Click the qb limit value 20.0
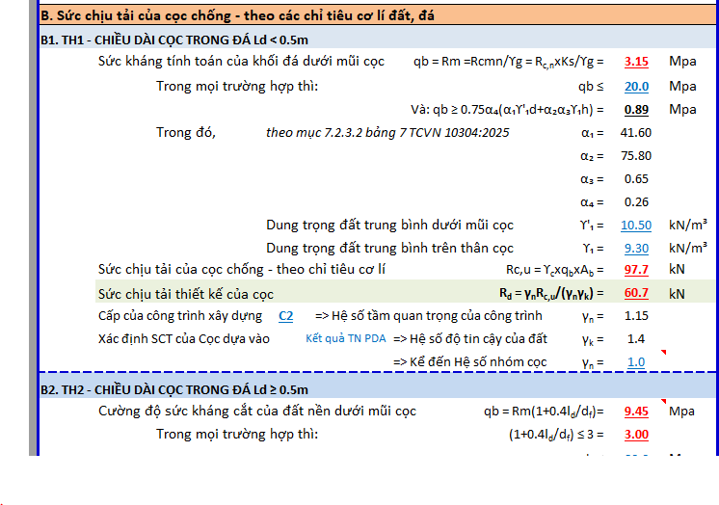Screen dimensions: 719x505 tap(636, 86)
